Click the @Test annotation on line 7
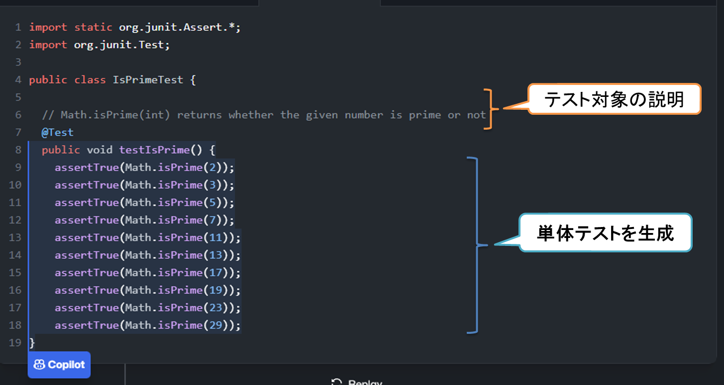This screenshot has height=385, width=724. click(x=57, y=133)
